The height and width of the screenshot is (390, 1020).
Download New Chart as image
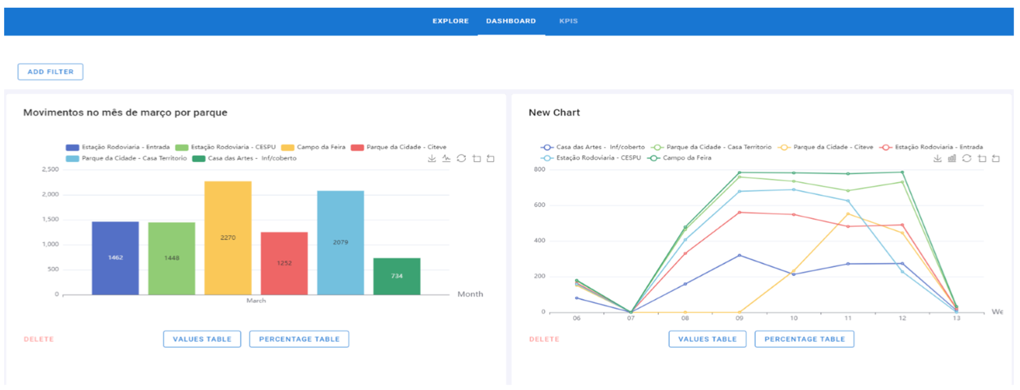[937, 158]
